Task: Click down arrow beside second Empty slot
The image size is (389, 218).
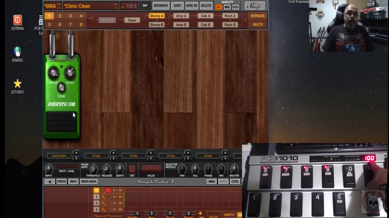Action: pos(113,158)
